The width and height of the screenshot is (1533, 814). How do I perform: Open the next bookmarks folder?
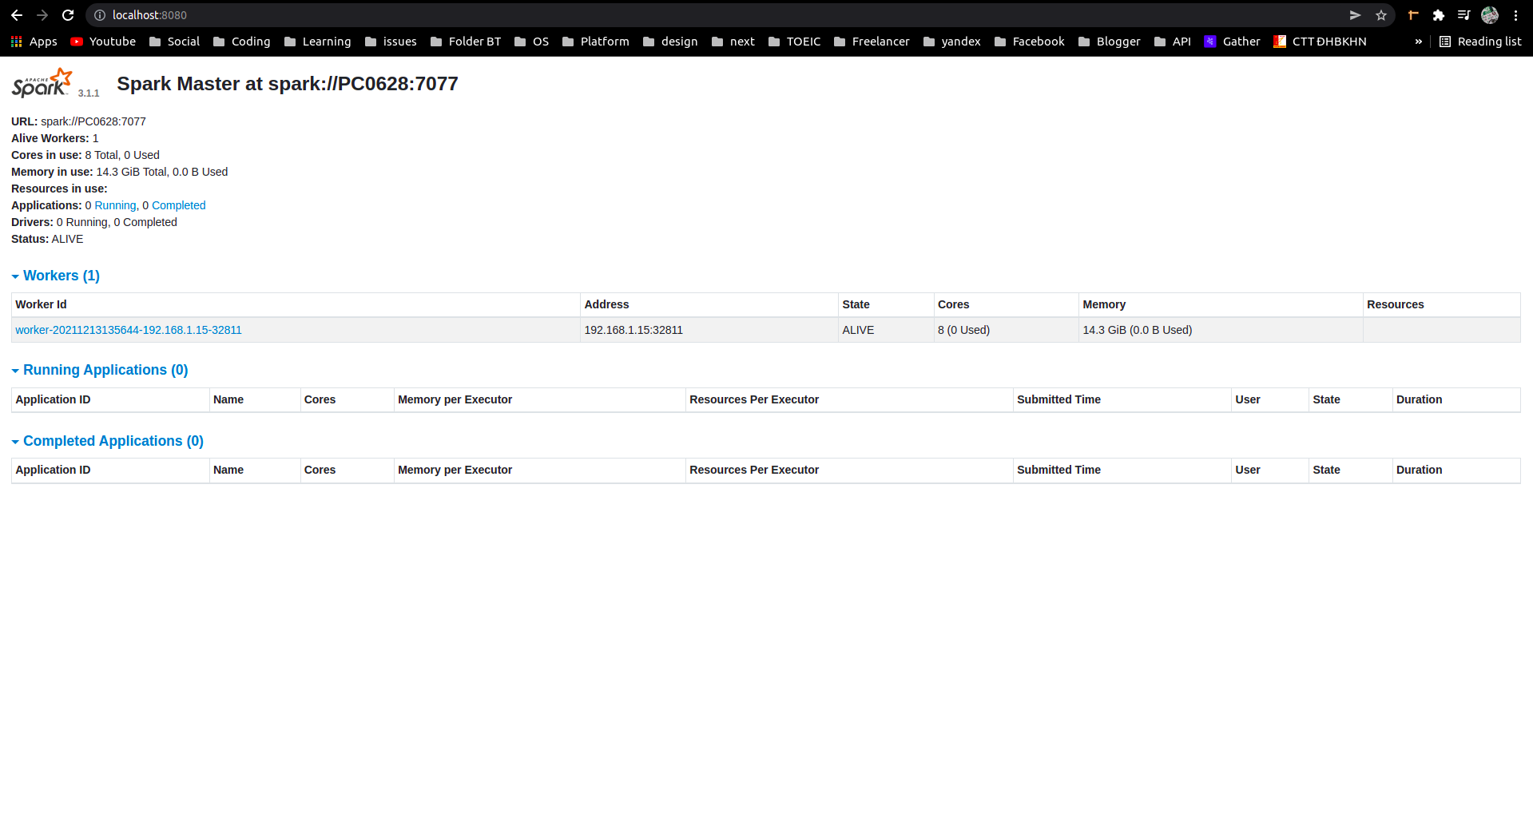point(733,42)
